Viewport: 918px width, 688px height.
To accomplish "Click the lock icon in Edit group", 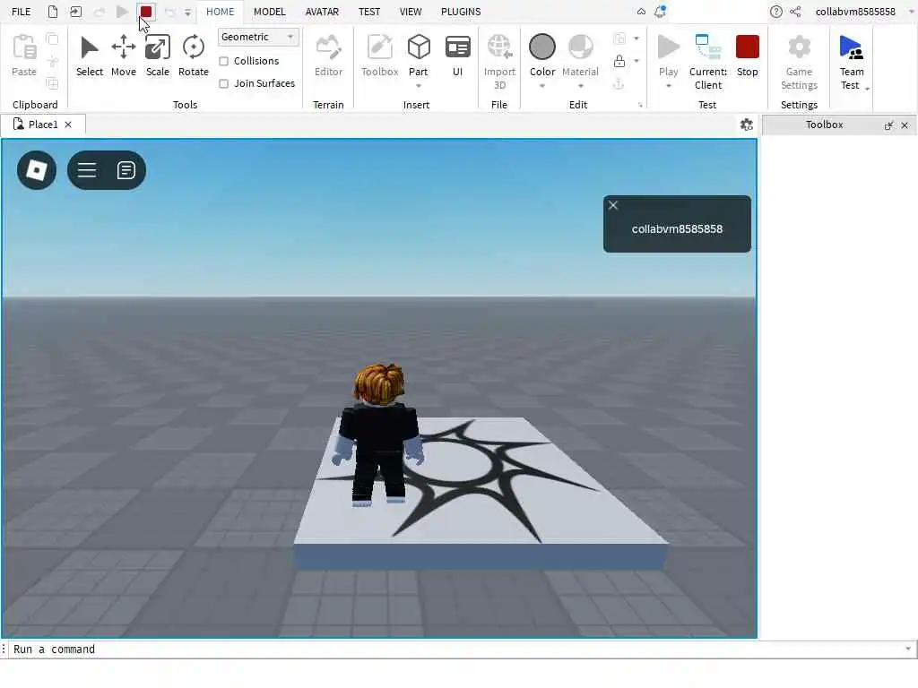I will (x=619, y=61).
